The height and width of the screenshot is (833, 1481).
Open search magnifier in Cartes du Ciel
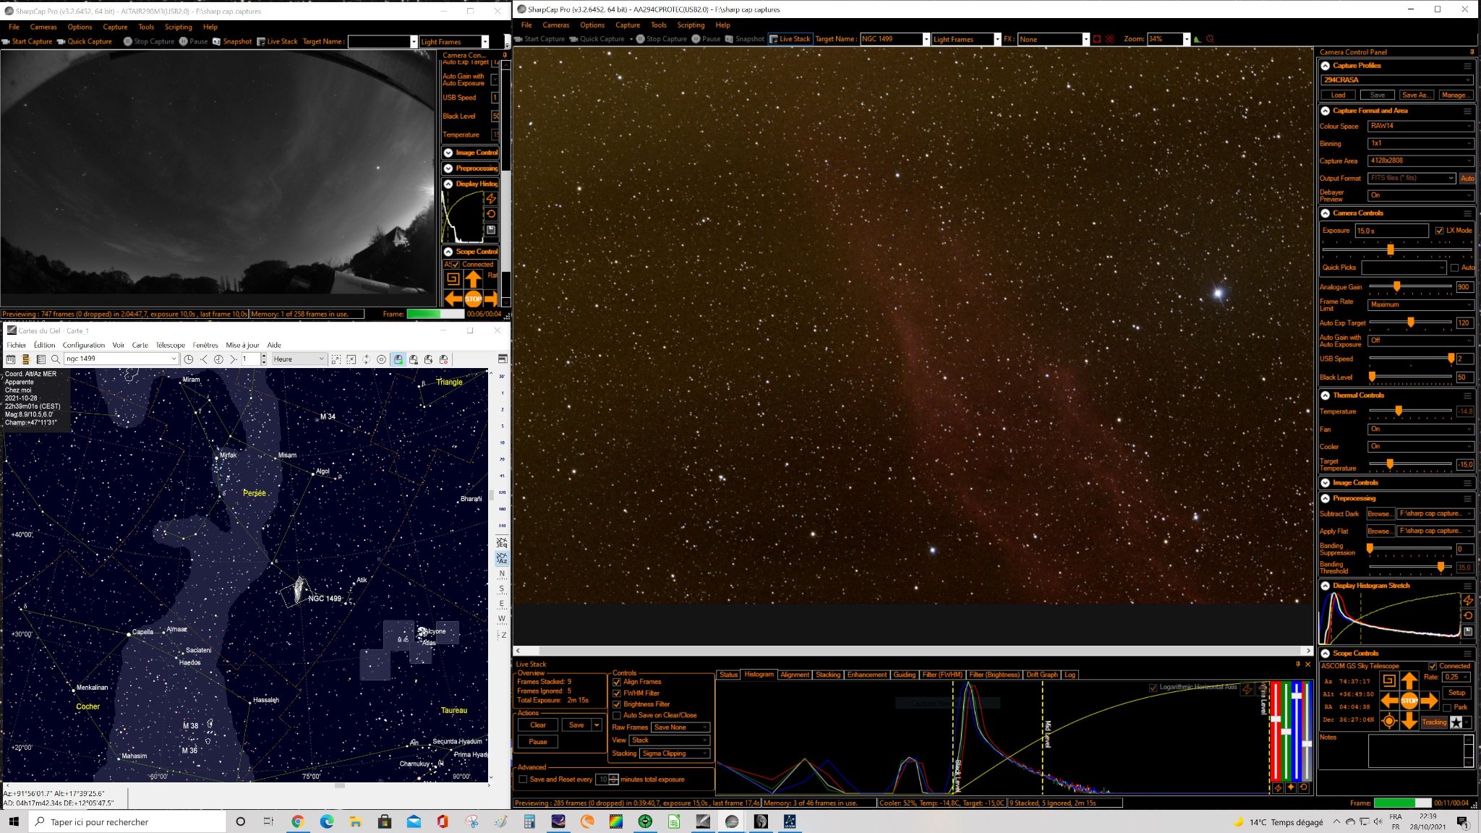tap(55, 359)
